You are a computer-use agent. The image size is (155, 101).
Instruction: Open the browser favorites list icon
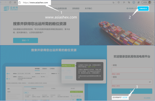124,2
